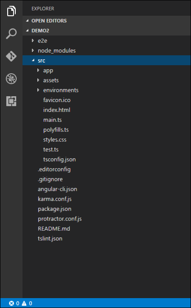Click the warnings triangle icon in status bar

click(x=24, y=304)
